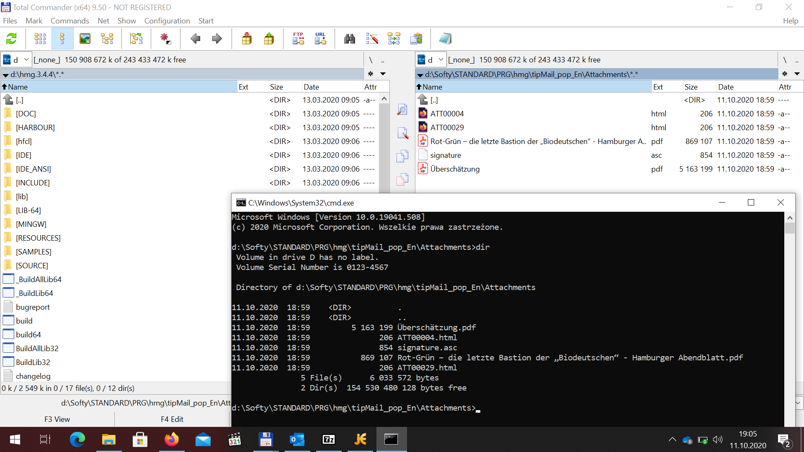The image size is (804, 452).
Task: Open Outlook from the taskbar
Action: [297, 439]
